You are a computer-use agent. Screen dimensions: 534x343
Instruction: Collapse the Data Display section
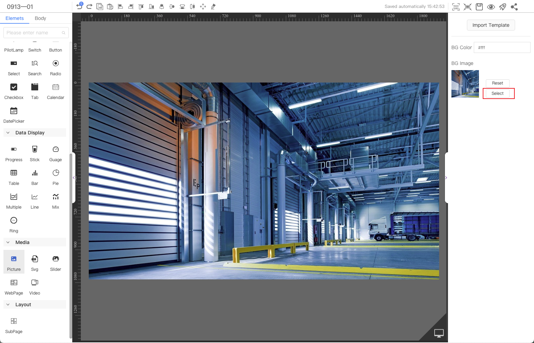(8, 133)
